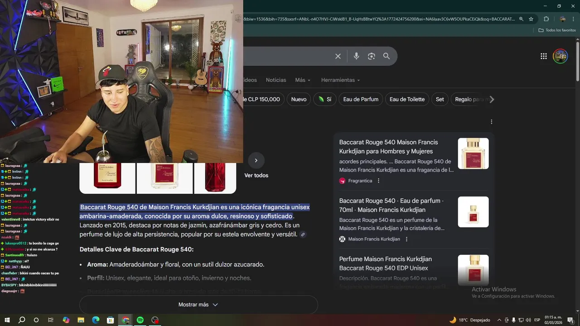Click the 70ml result's perfume thumbnail
Screen dimensions: 580x326
(473, 212)
